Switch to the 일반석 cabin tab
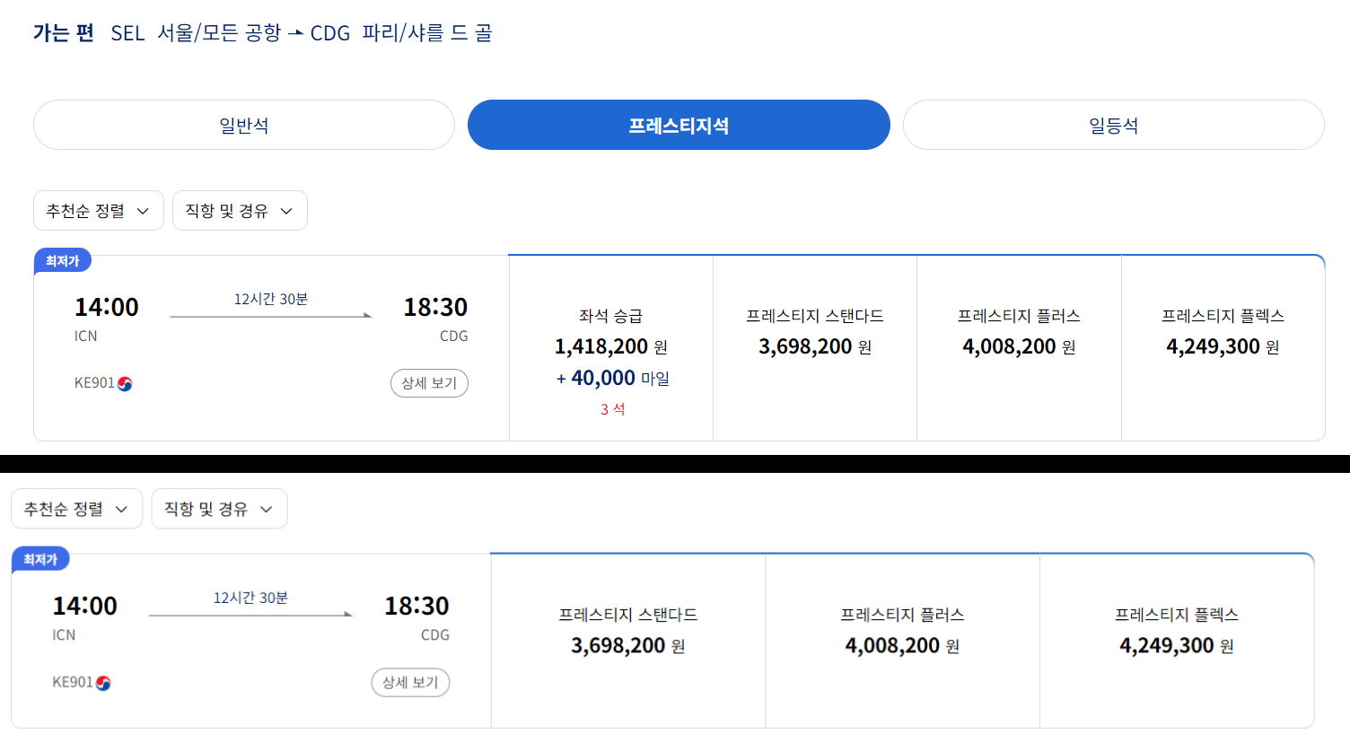Viewport: 1350px width, 743px height. pos(244,125)
